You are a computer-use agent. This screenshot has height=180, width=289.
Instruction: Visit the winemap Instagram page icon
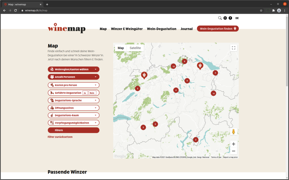225,18
